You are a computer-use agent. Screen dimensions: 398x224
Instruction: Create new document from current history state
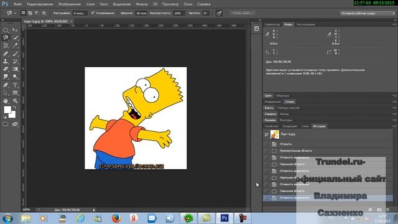click(371, 210)
